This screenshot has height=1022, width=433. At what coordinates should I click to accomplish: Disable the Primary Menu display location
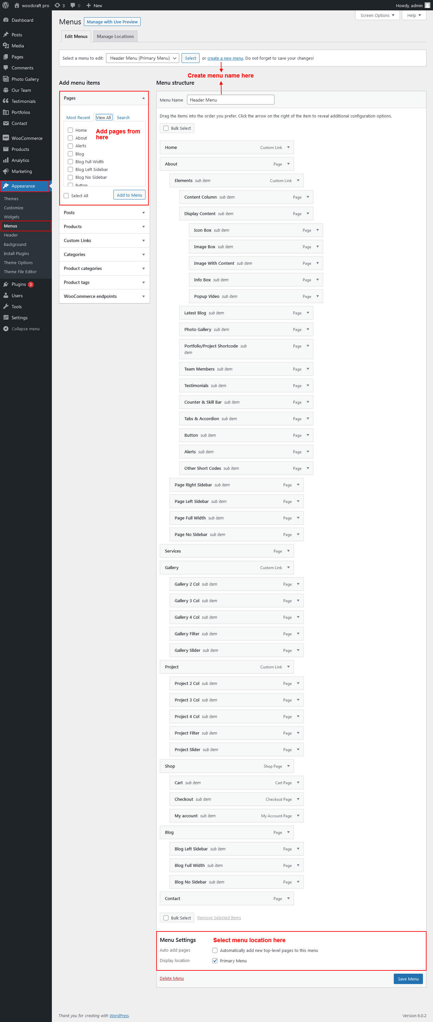tap(215, 960)
